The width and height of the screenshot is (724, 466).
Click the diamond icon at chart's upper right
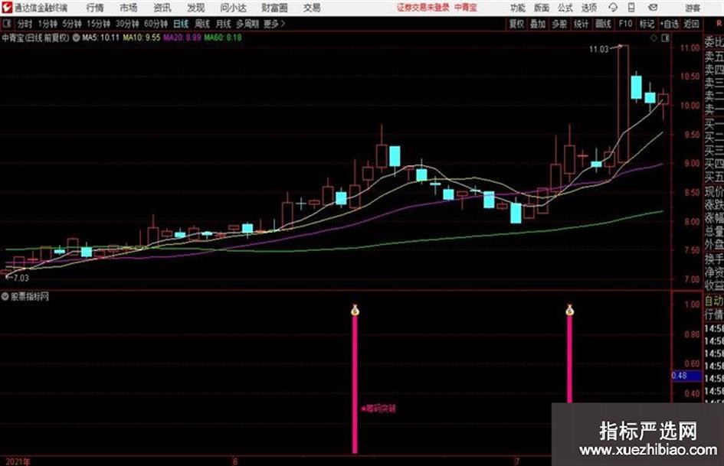pos(654,38)
